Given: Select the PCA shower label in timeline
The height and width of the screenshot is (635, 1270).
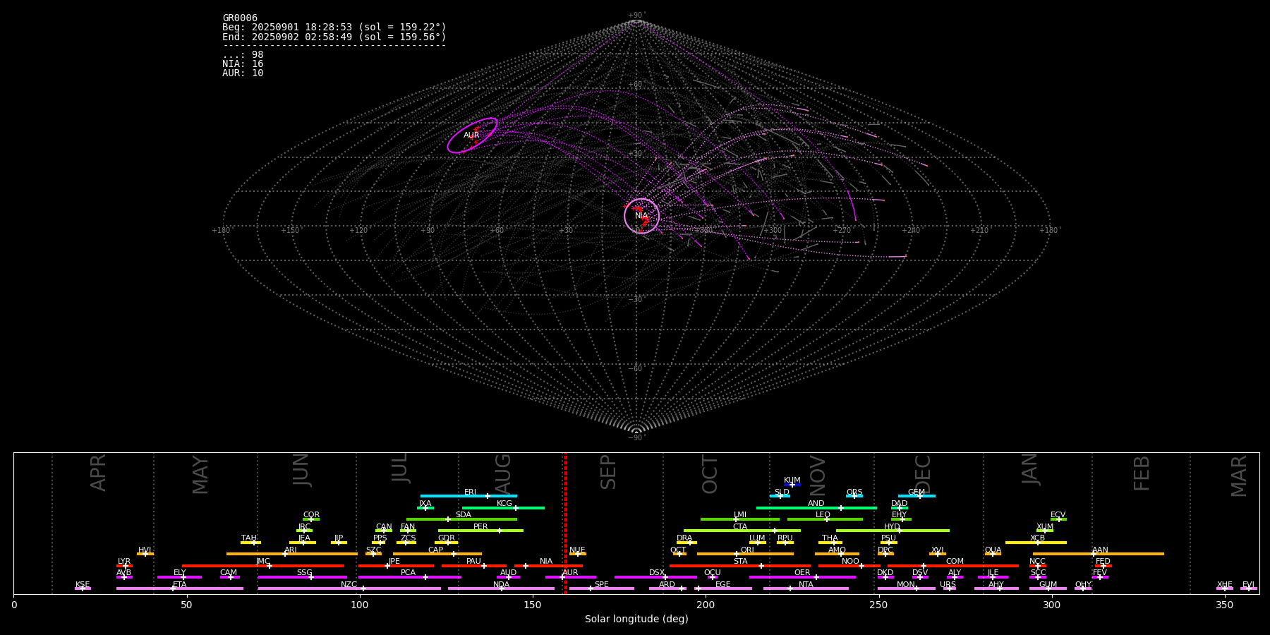Looking at the screenshot, I should tap(408, 573).
